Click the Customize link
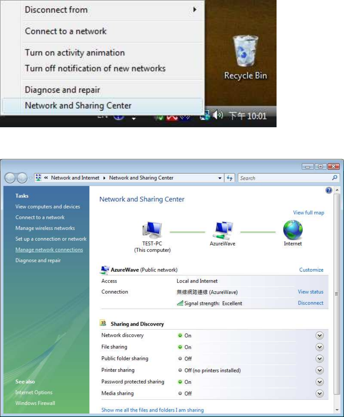Image resolution: width=344 pixels, height=417 pixels. click(311, 270)
